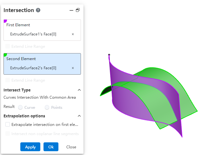
Task: Select the Points result radio button
Action: 47,108
